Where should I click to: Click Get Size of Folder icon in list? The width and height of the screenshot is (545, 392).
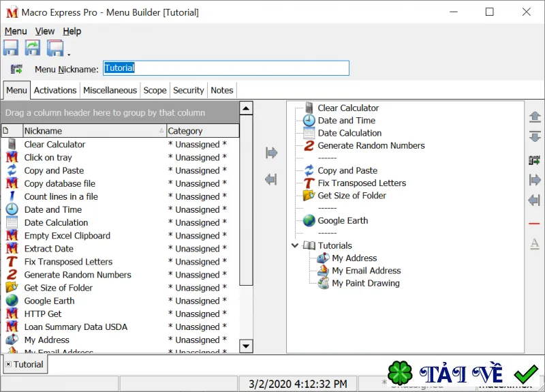[12, 287]
